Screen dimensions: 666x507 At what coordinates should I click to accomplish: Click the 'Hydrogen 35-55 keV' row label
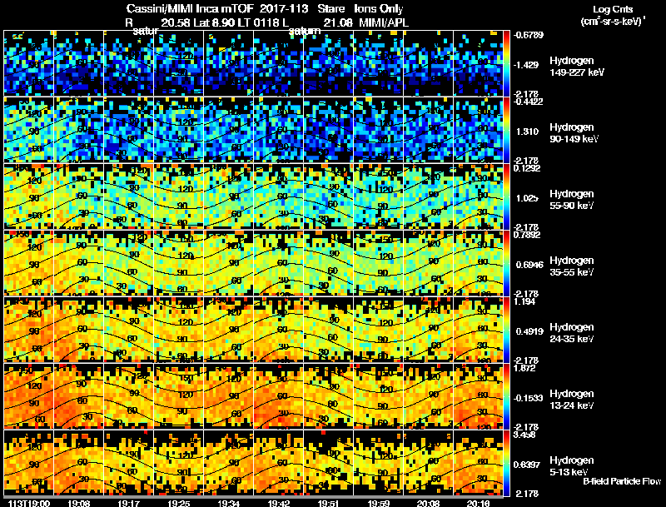coord(572,266)
